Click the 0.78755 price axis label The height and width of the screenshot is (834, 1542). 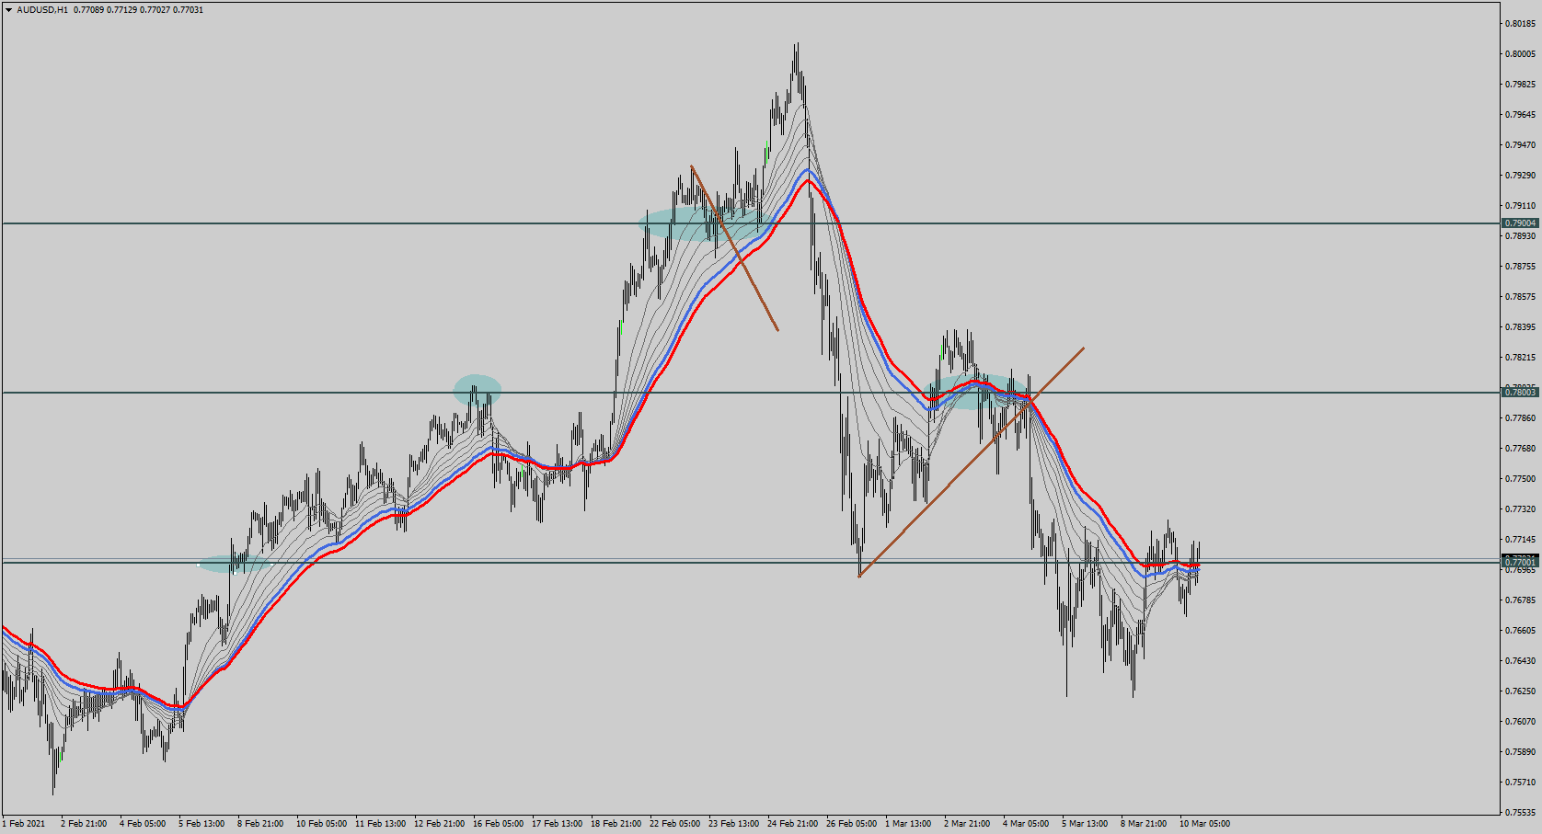coord(1521,267)
